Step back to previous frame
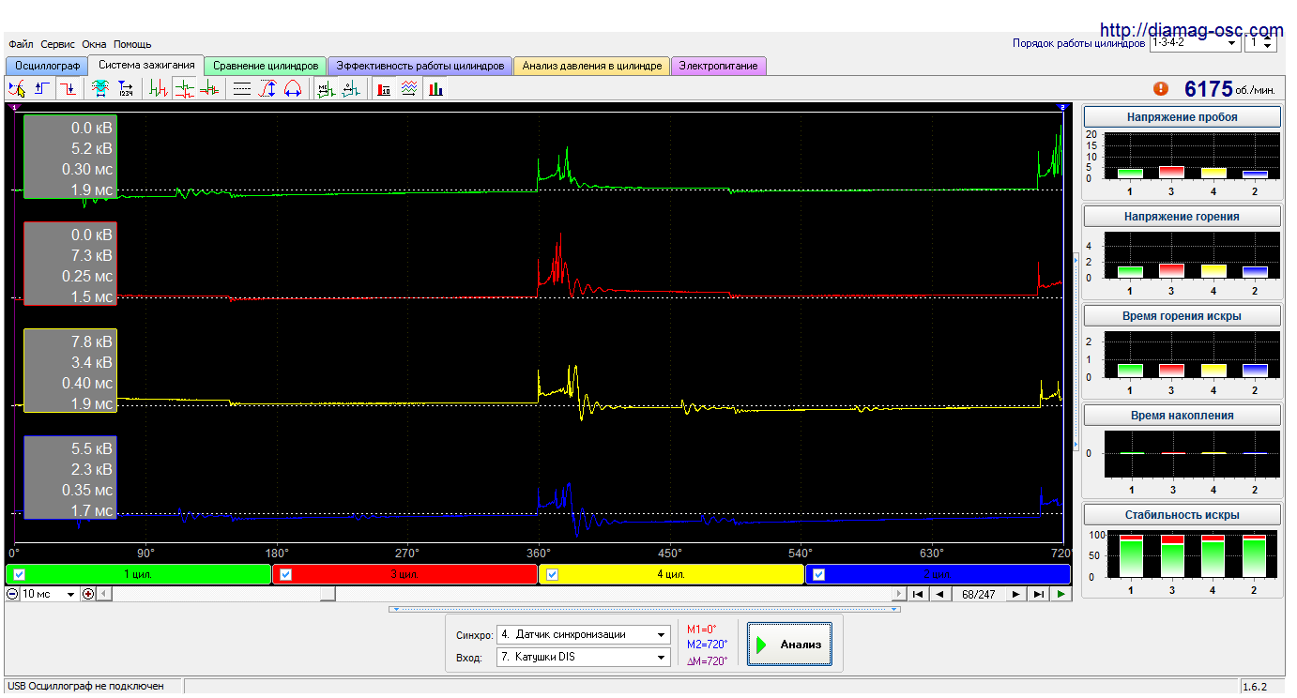Screen dimensions: 1297x698 coord(940,594)
